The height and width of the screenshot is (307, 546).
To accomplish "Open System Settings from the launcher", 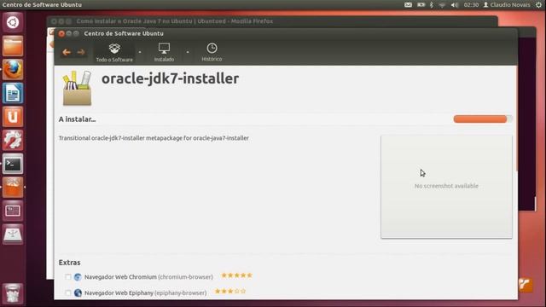I will tap(13, 140).
